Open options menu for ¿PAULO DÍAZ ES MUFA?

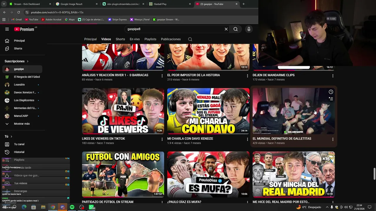click(247, 202)
